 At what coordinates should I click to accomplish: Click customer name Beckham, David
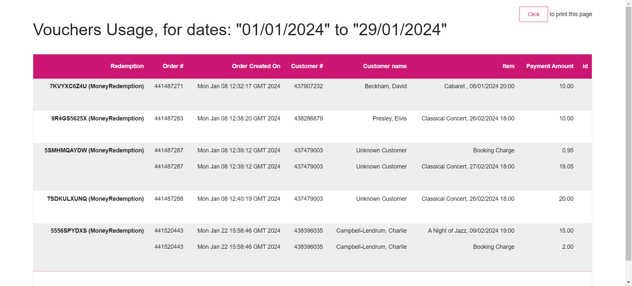coord(385,86)
